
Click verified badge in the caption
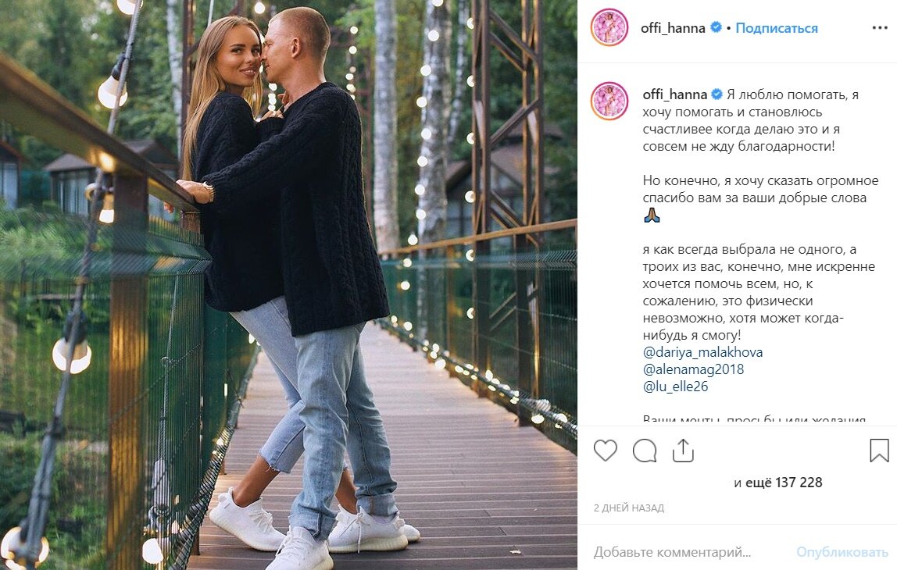tap(717, 94)
